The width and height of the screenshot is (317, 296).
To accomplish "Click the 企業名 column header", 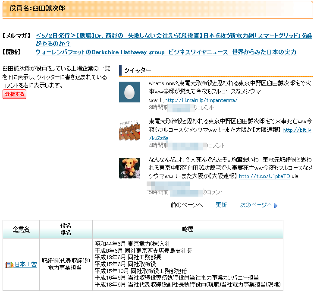I will click(x=21, y=229).
